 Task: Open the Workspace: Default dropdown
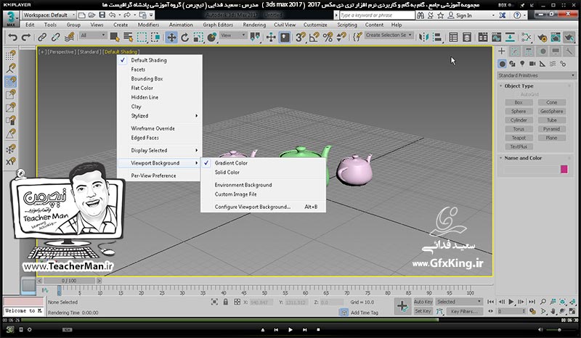point(49,15)
